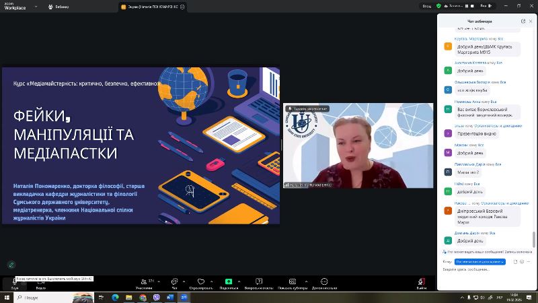Expand the arrow next to Reactions
This screenshot has width=538, height=303.
210,280
